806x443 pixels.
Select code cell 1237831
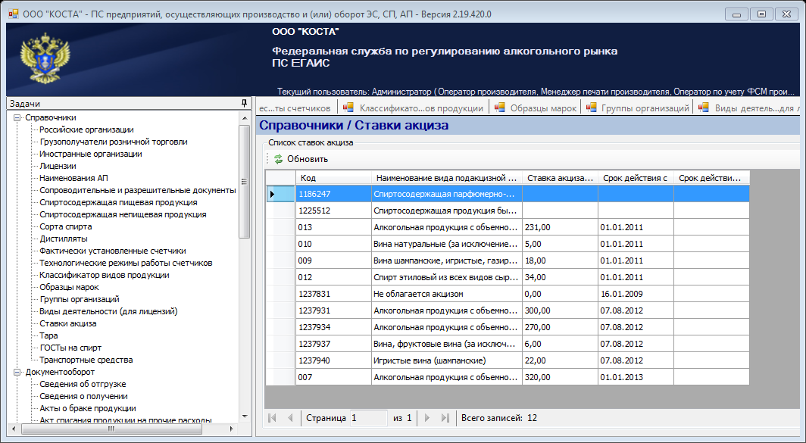pyautogui.click(x=333, y=294)
